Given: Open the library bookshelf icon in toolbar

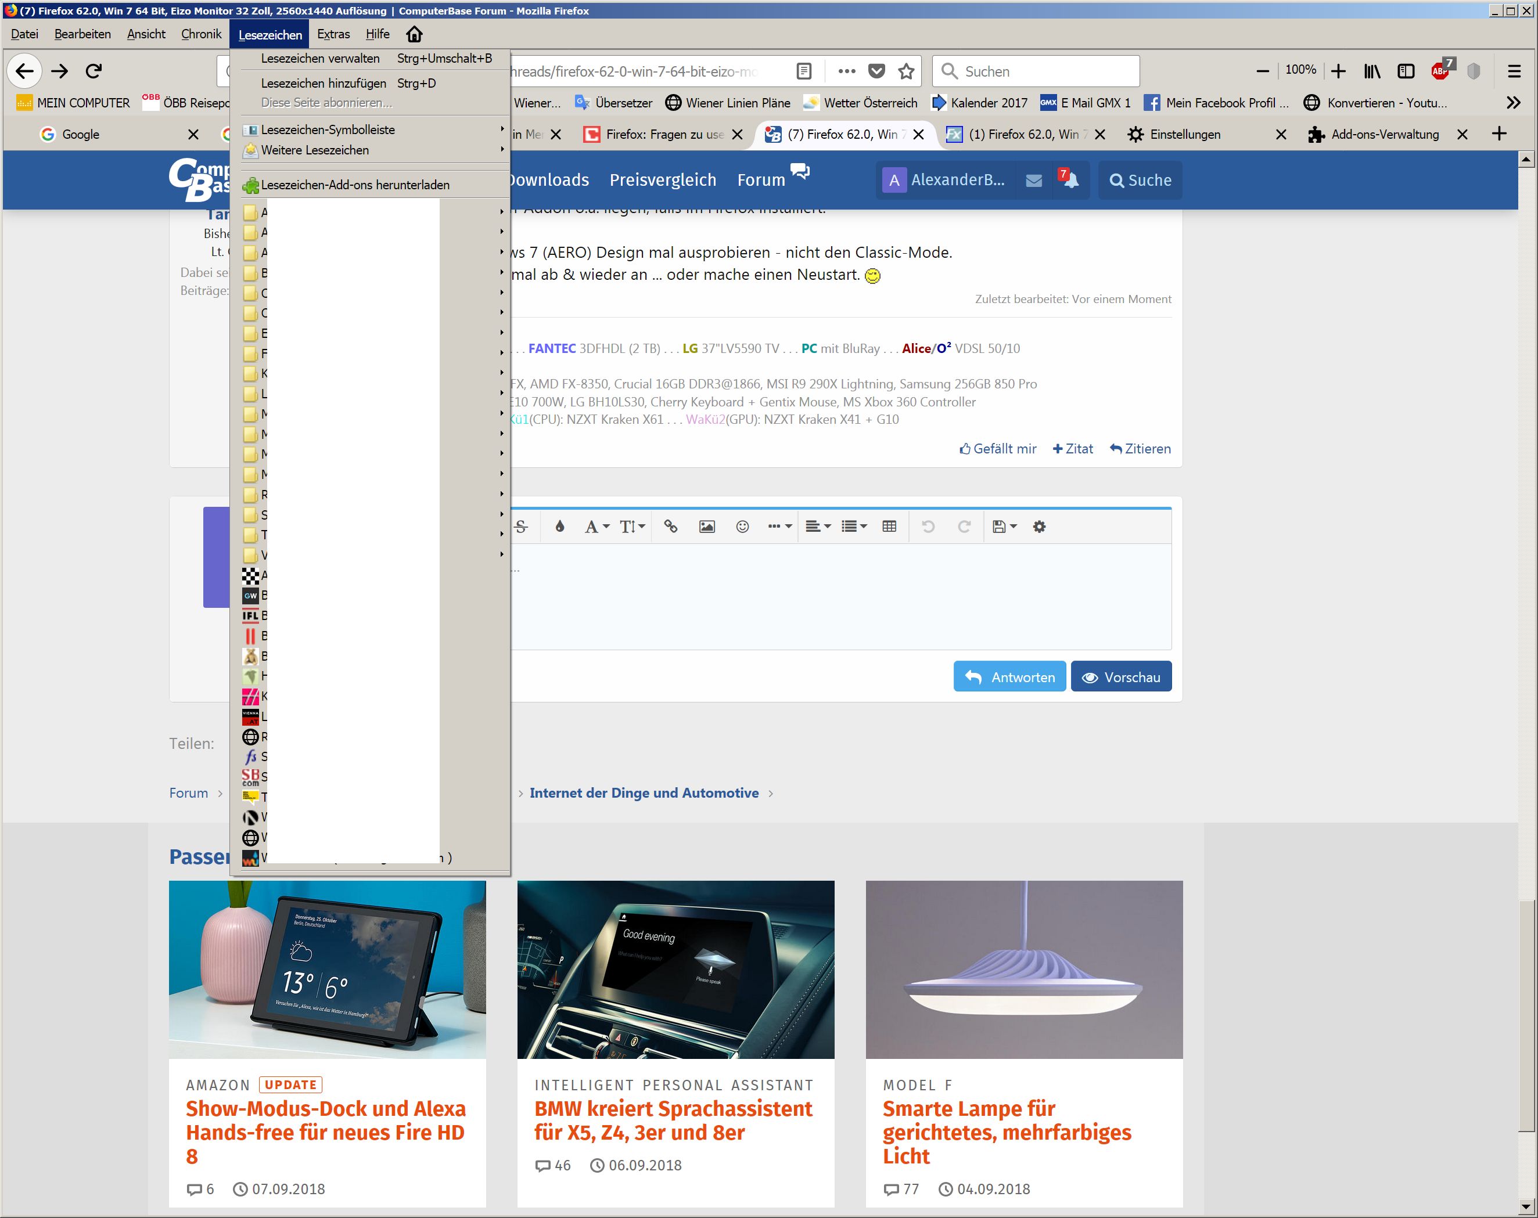Looking at the screenshot, I should [1372, 71].
